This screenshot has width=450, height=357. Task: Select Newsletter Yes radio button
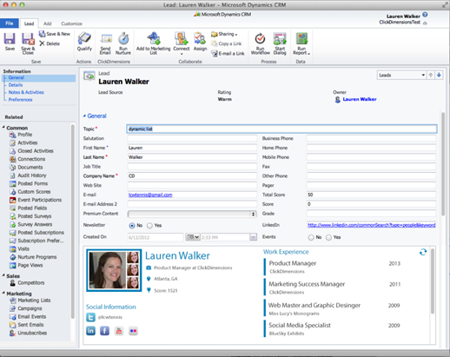pyautogui.click(x=149, y=226)
